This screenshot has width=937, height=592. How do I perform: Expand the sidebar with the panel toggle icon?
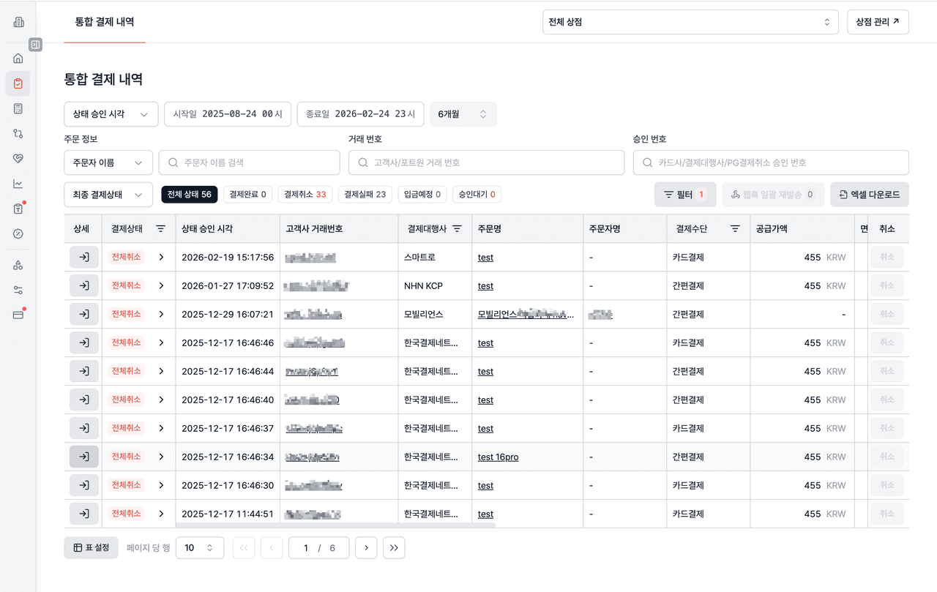(x=35, y=45)
